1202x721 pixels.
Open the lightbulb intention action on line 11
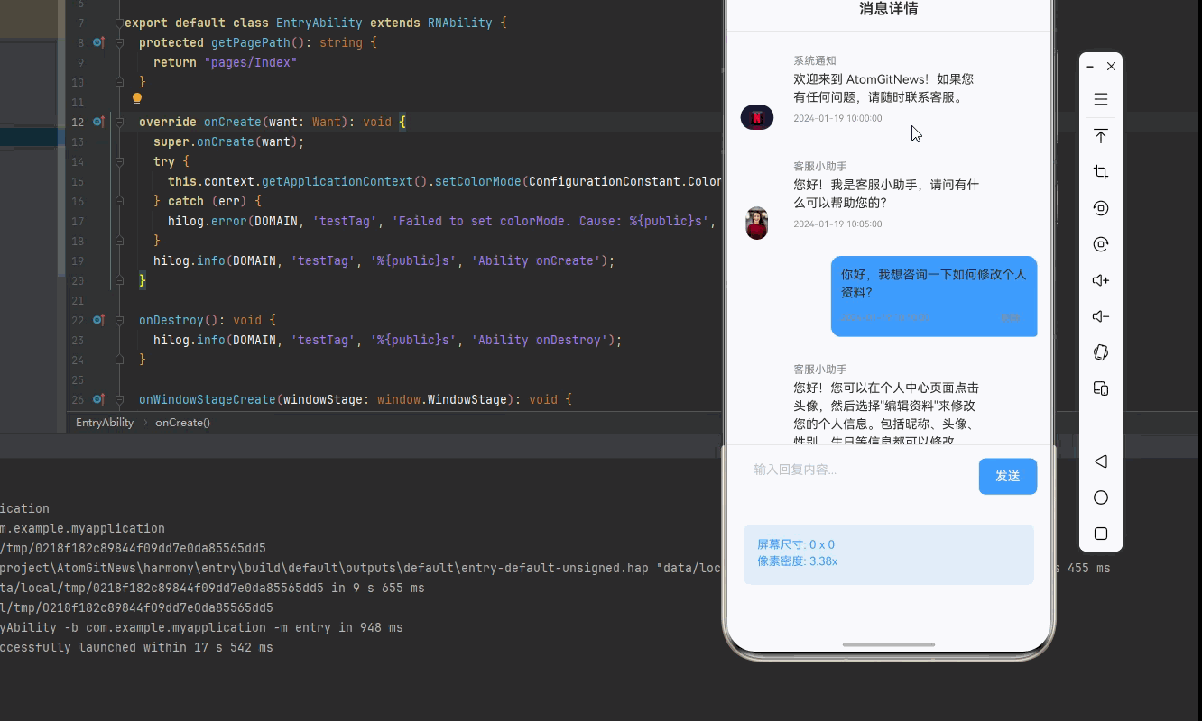[x=136, y=100]
